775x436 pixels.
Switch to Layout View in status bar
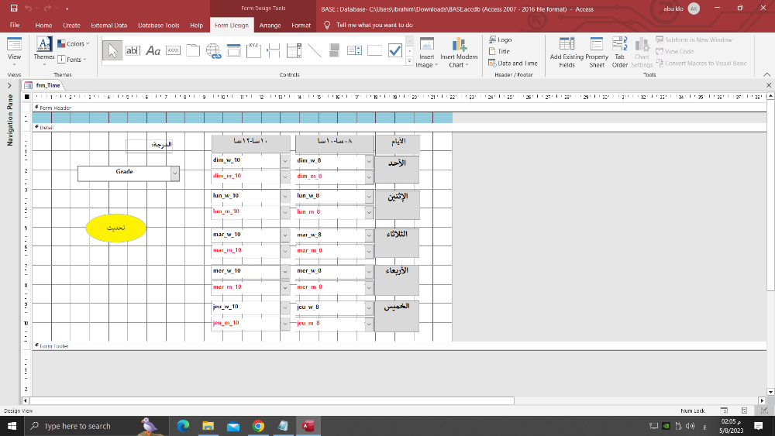click(x=744, y=410)
